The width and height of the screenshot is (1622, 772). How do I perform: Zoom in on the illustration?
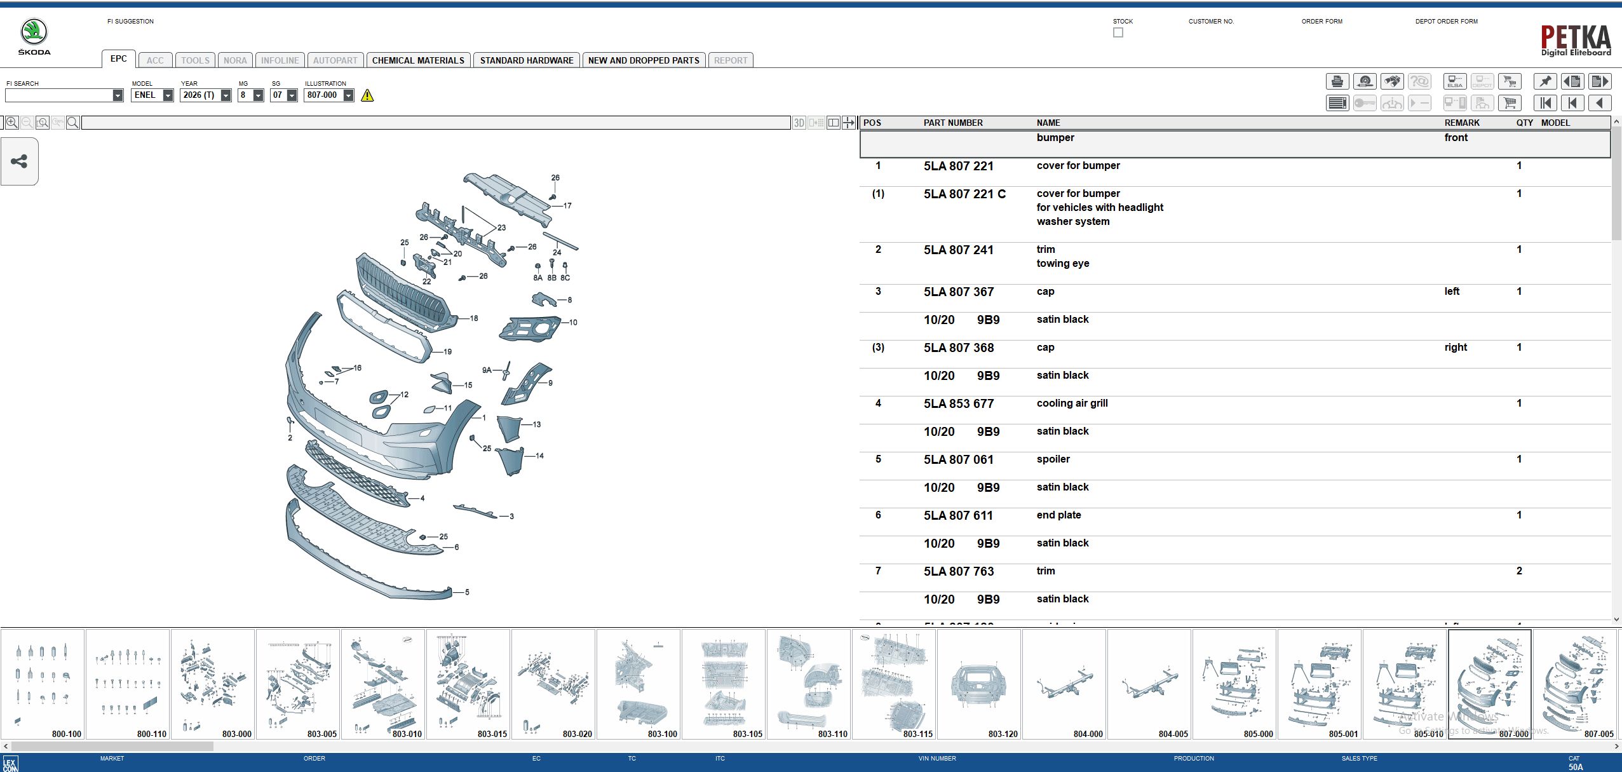[11, 123]
